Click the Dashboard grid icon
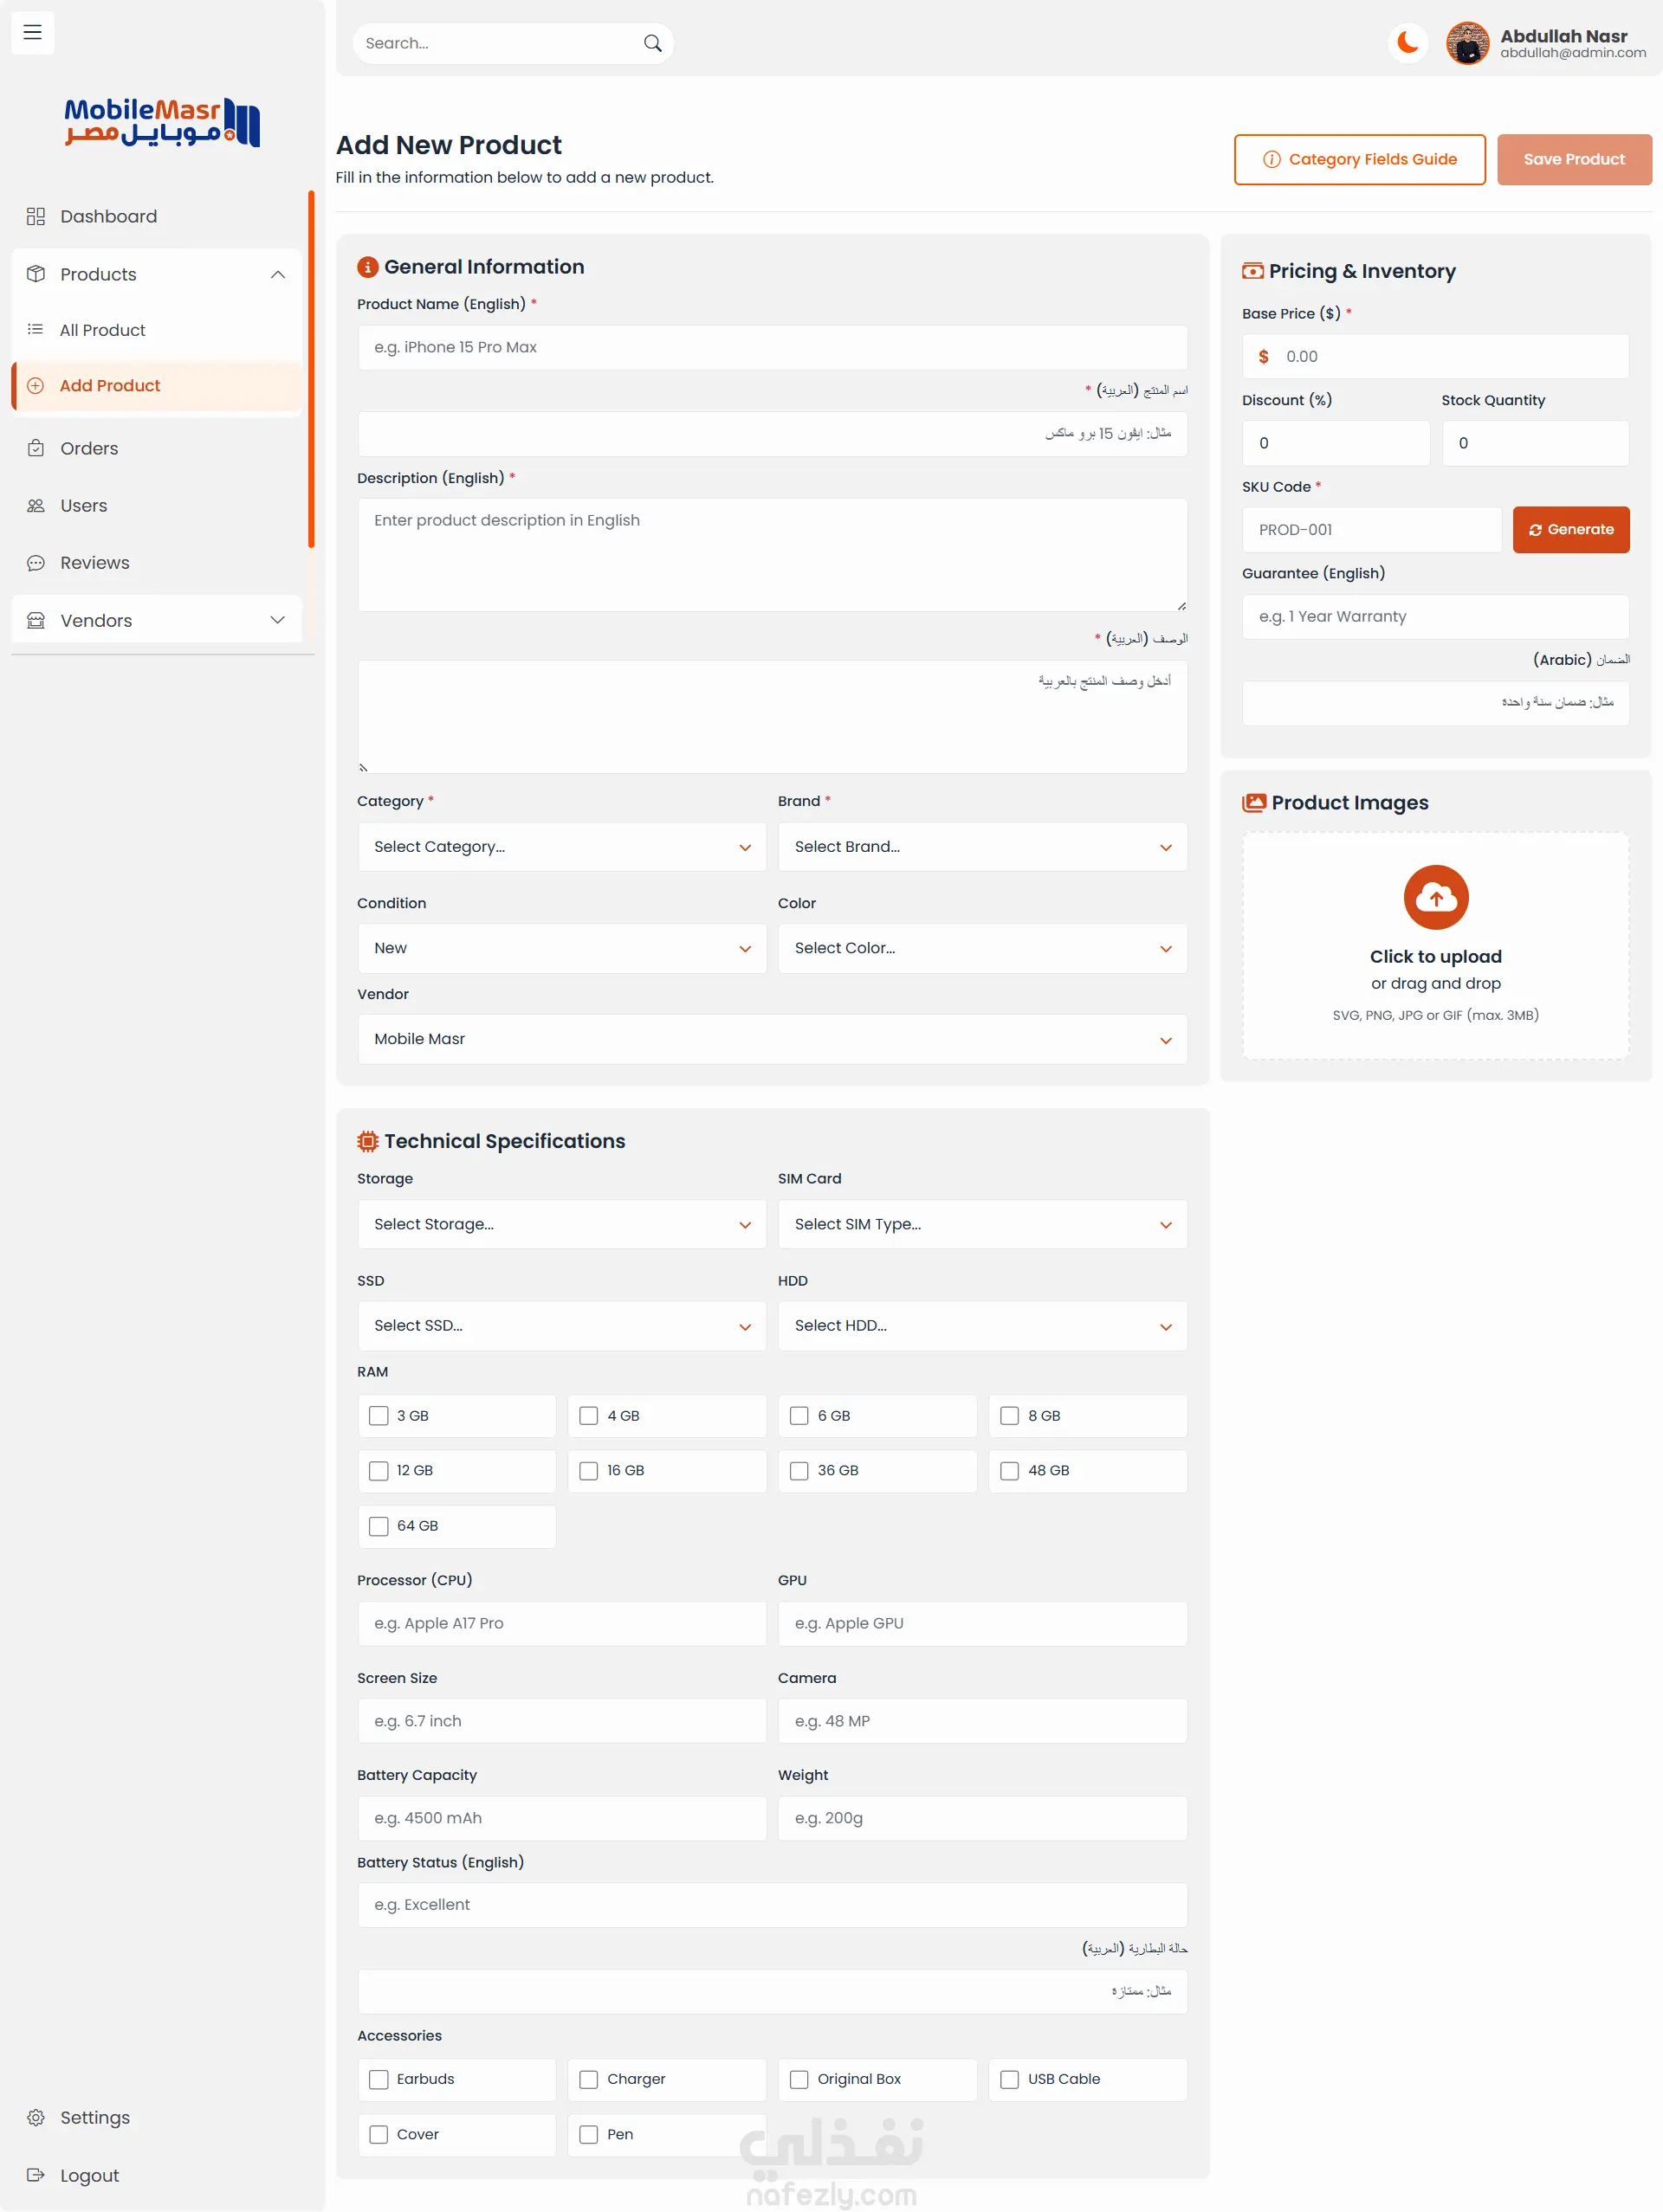Screen dimensions: 1663x2212 point(36,216)
